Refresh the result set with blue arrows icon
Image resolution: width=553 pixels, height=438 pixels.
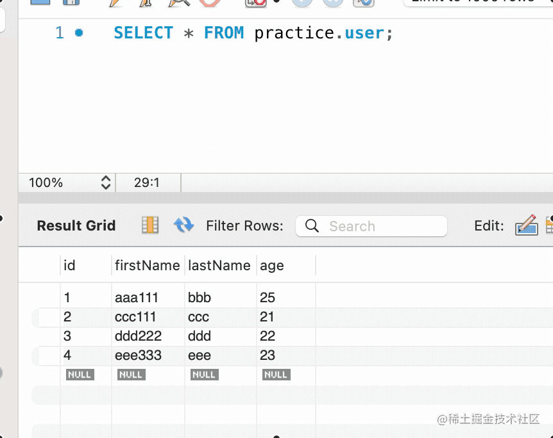click(x=183, y=225)
